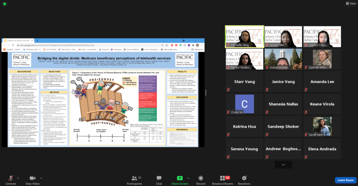358x186 pixels.
Task: Start recording with the Record button
Action: pyautogui.click(x=201, y=179)
